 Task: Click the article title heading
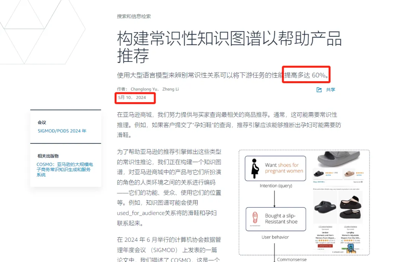[229, 47]
